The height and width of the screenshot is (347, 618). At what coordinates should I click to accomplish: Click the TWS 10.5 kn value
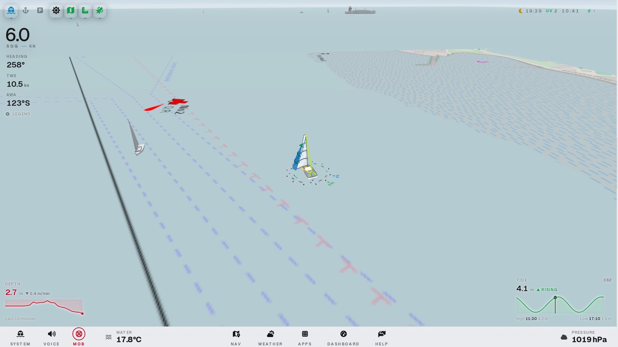point(18,84)
